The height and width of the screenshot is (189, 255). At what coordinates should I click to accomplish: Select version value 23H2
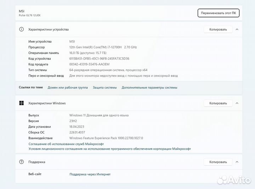click(73, 121)
